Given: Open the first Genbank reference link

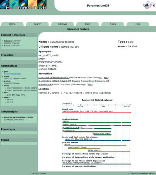Looking at the screenshot, I should tap(8, 41).
